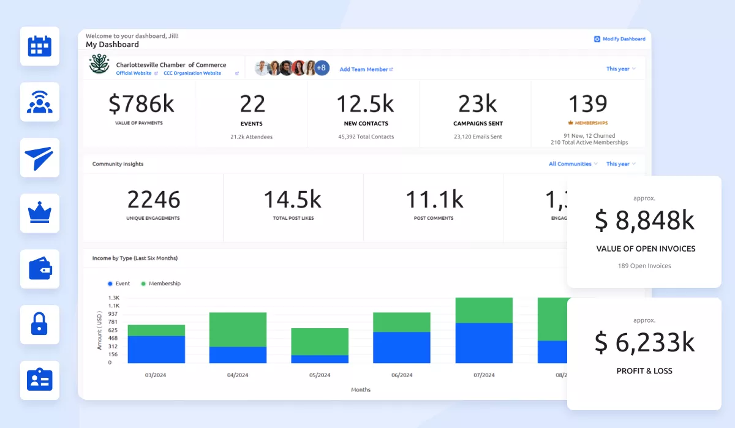Screen dimensions: 735x428
Task: Click the security lock icon in the sidebar
Action: coord(39,325)
